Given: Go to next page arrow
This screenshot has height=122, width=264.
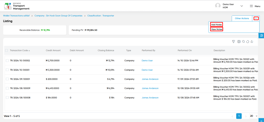Looking at the screenshot, I should tap(246, 116).
